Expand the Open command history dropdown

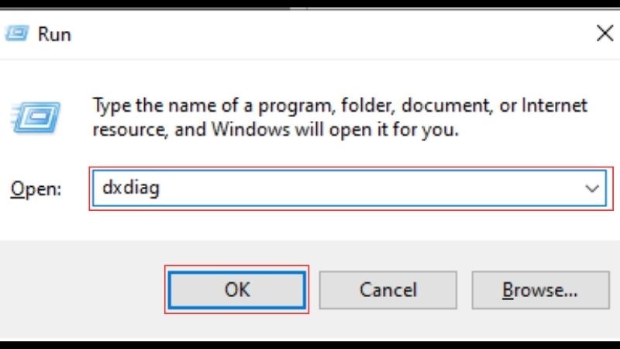click(593, 188)
